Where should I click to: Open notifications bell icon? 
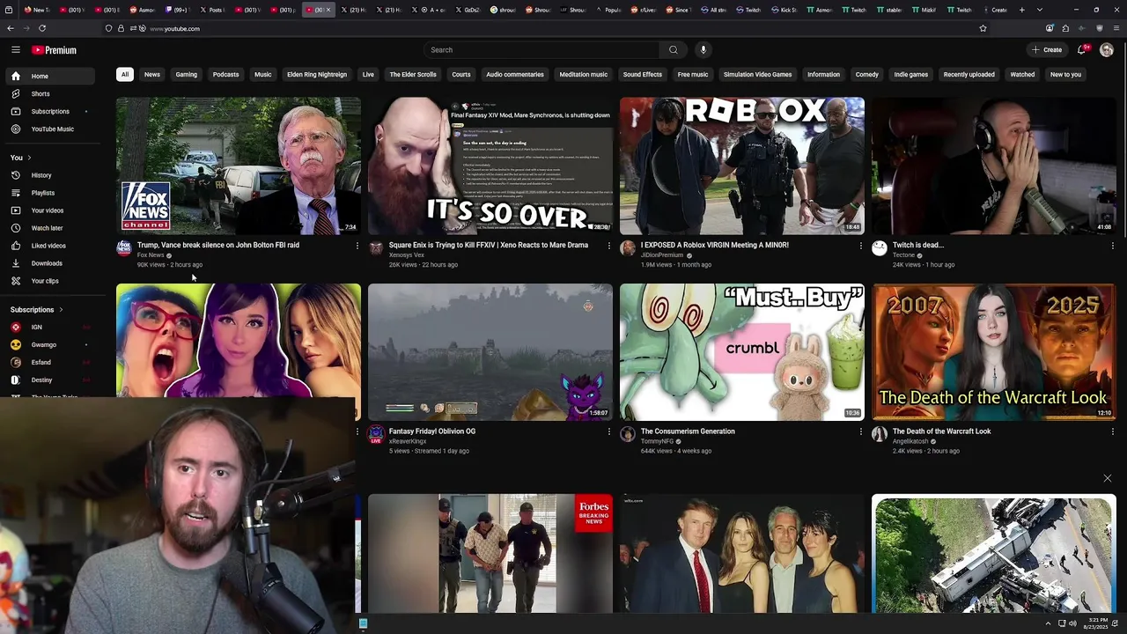tap(1082, 50)
